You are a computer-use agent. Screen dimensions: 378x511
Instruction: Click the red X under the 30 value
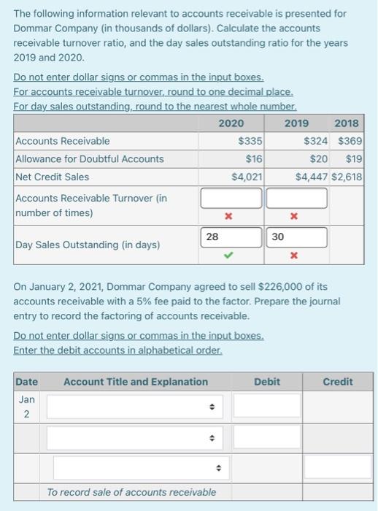[x=294, y=255]
